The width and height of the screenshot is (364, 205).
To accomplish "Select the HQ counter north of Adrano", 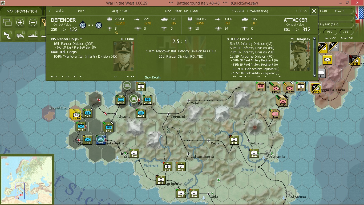I will coord(274,113).
